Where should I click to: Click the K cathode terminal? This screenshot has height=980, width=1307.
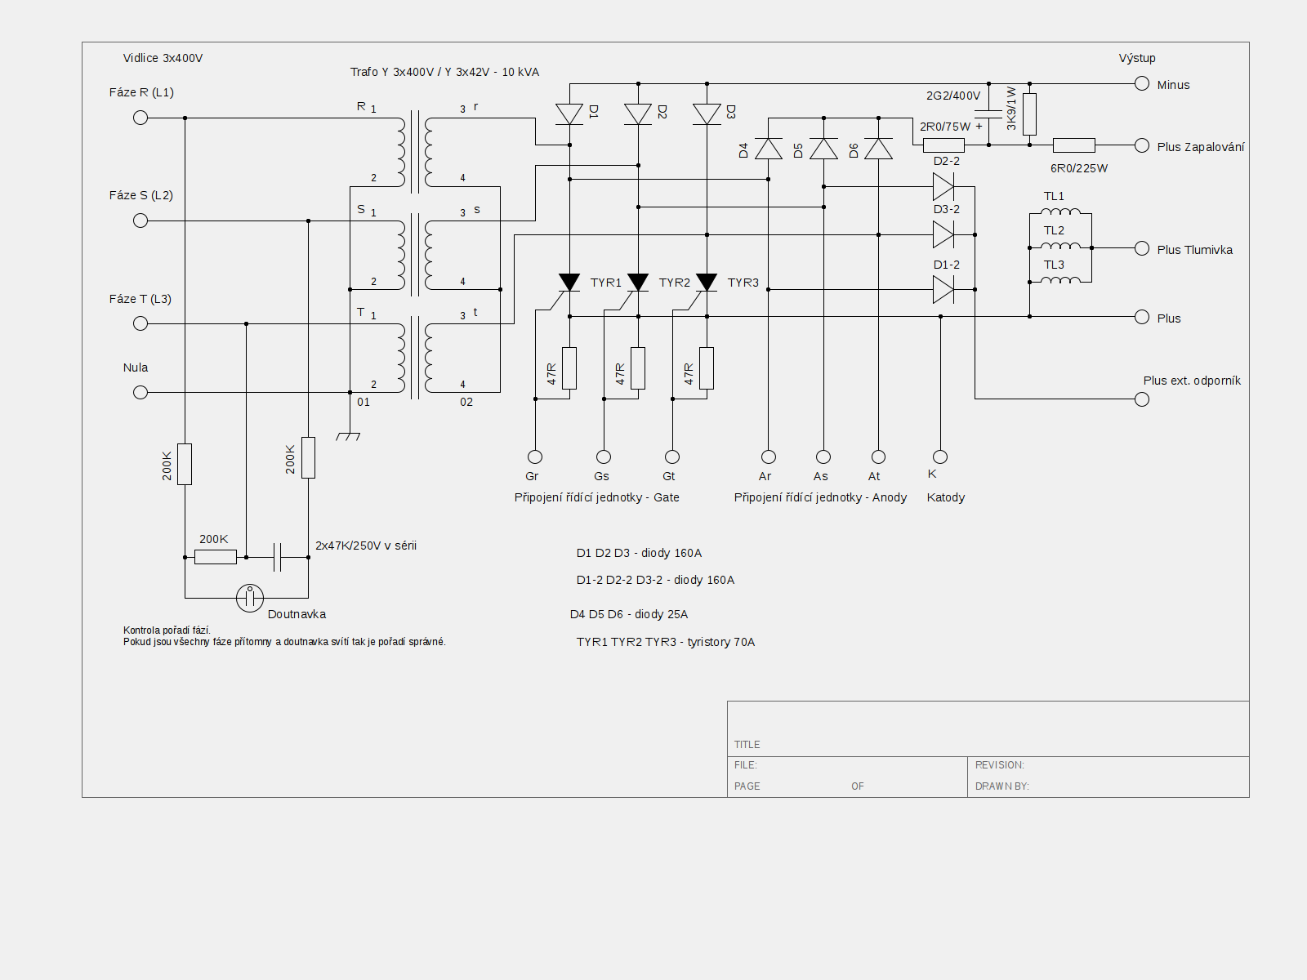[x=940, y=457]
